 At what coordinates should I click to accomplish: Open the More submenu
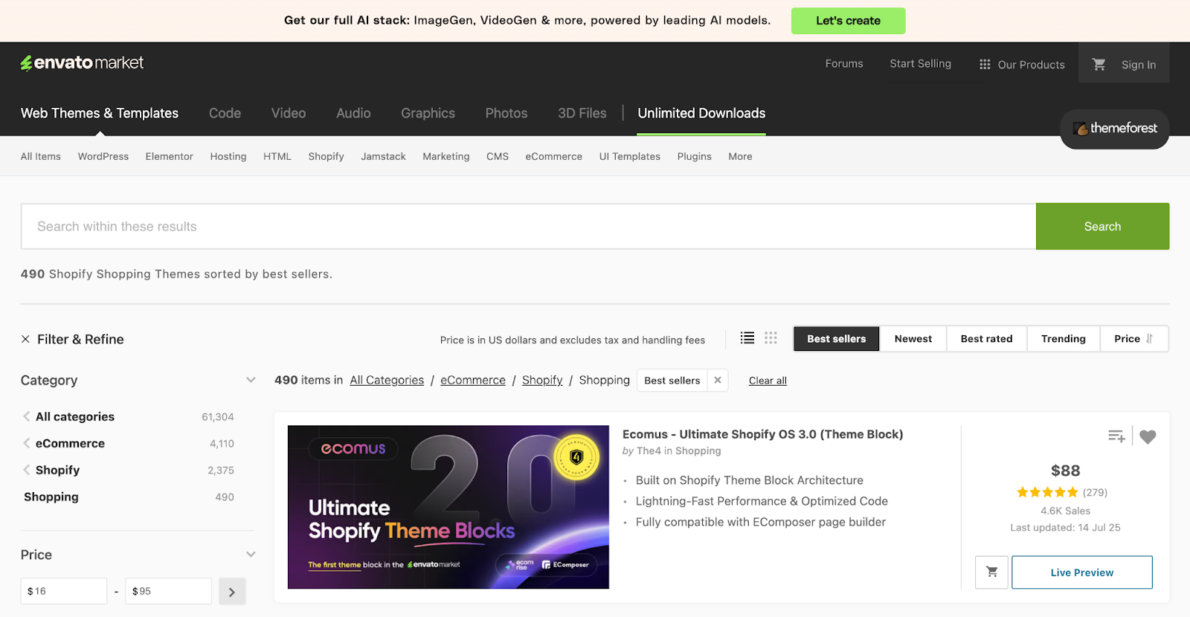click(x=740, y=156)
